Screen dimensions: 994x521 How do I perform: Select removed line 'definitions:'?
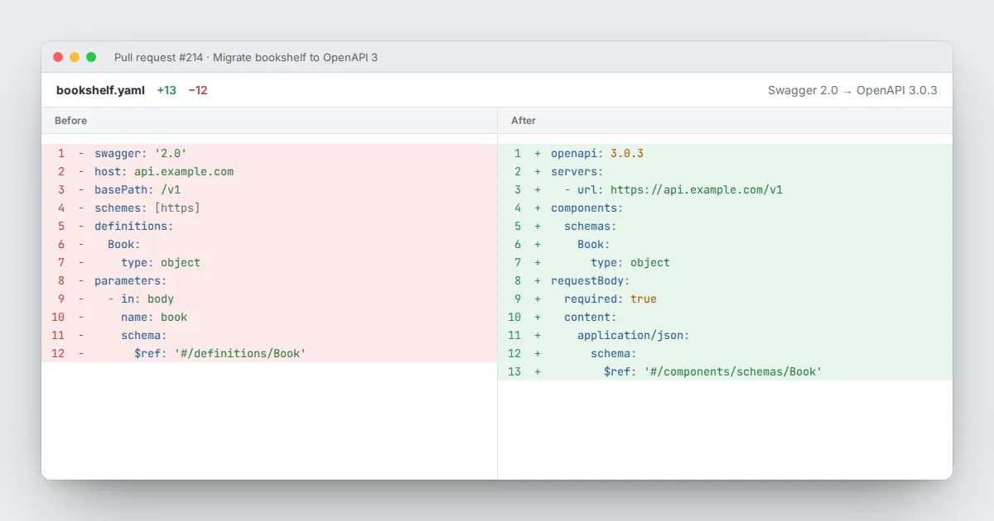click(x=269, y=227)
